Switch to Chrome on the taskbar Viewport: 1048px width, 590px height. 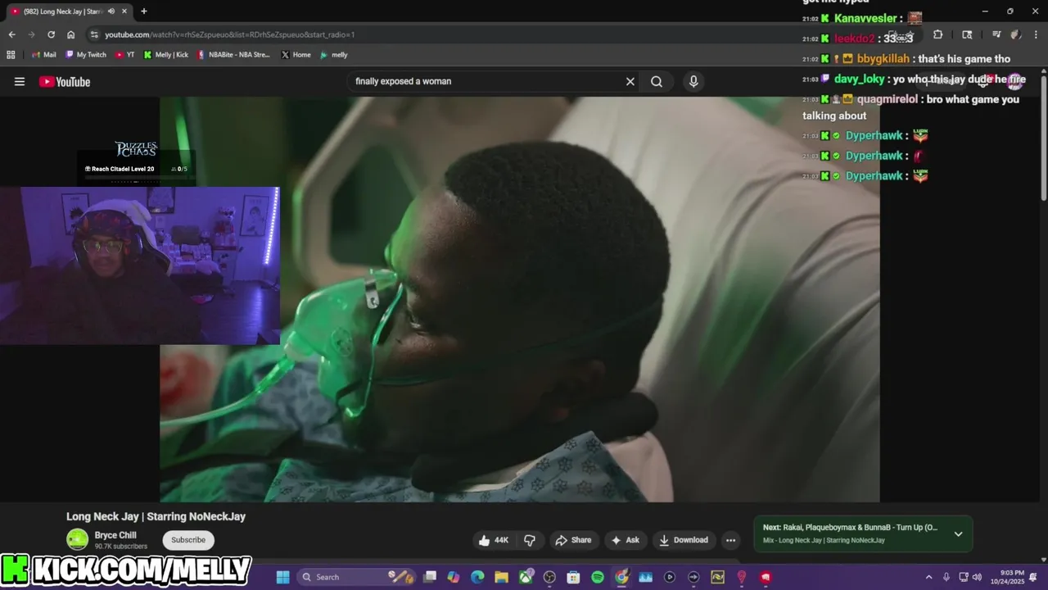[x=621, y=577]
